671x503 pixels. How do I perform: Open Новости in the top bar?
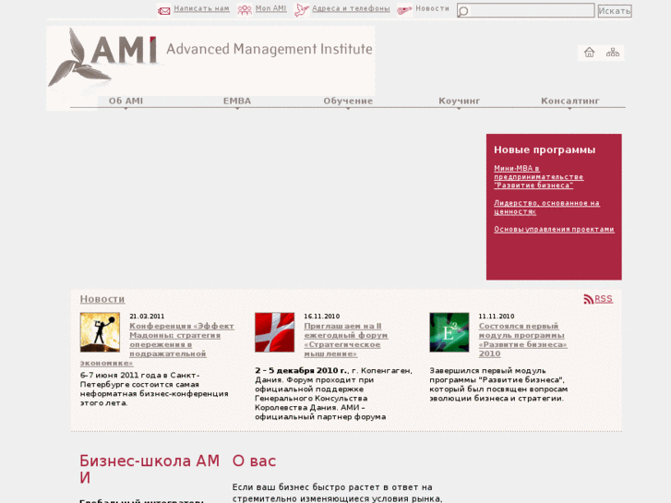pyautogui.click(x=433, y=8)
